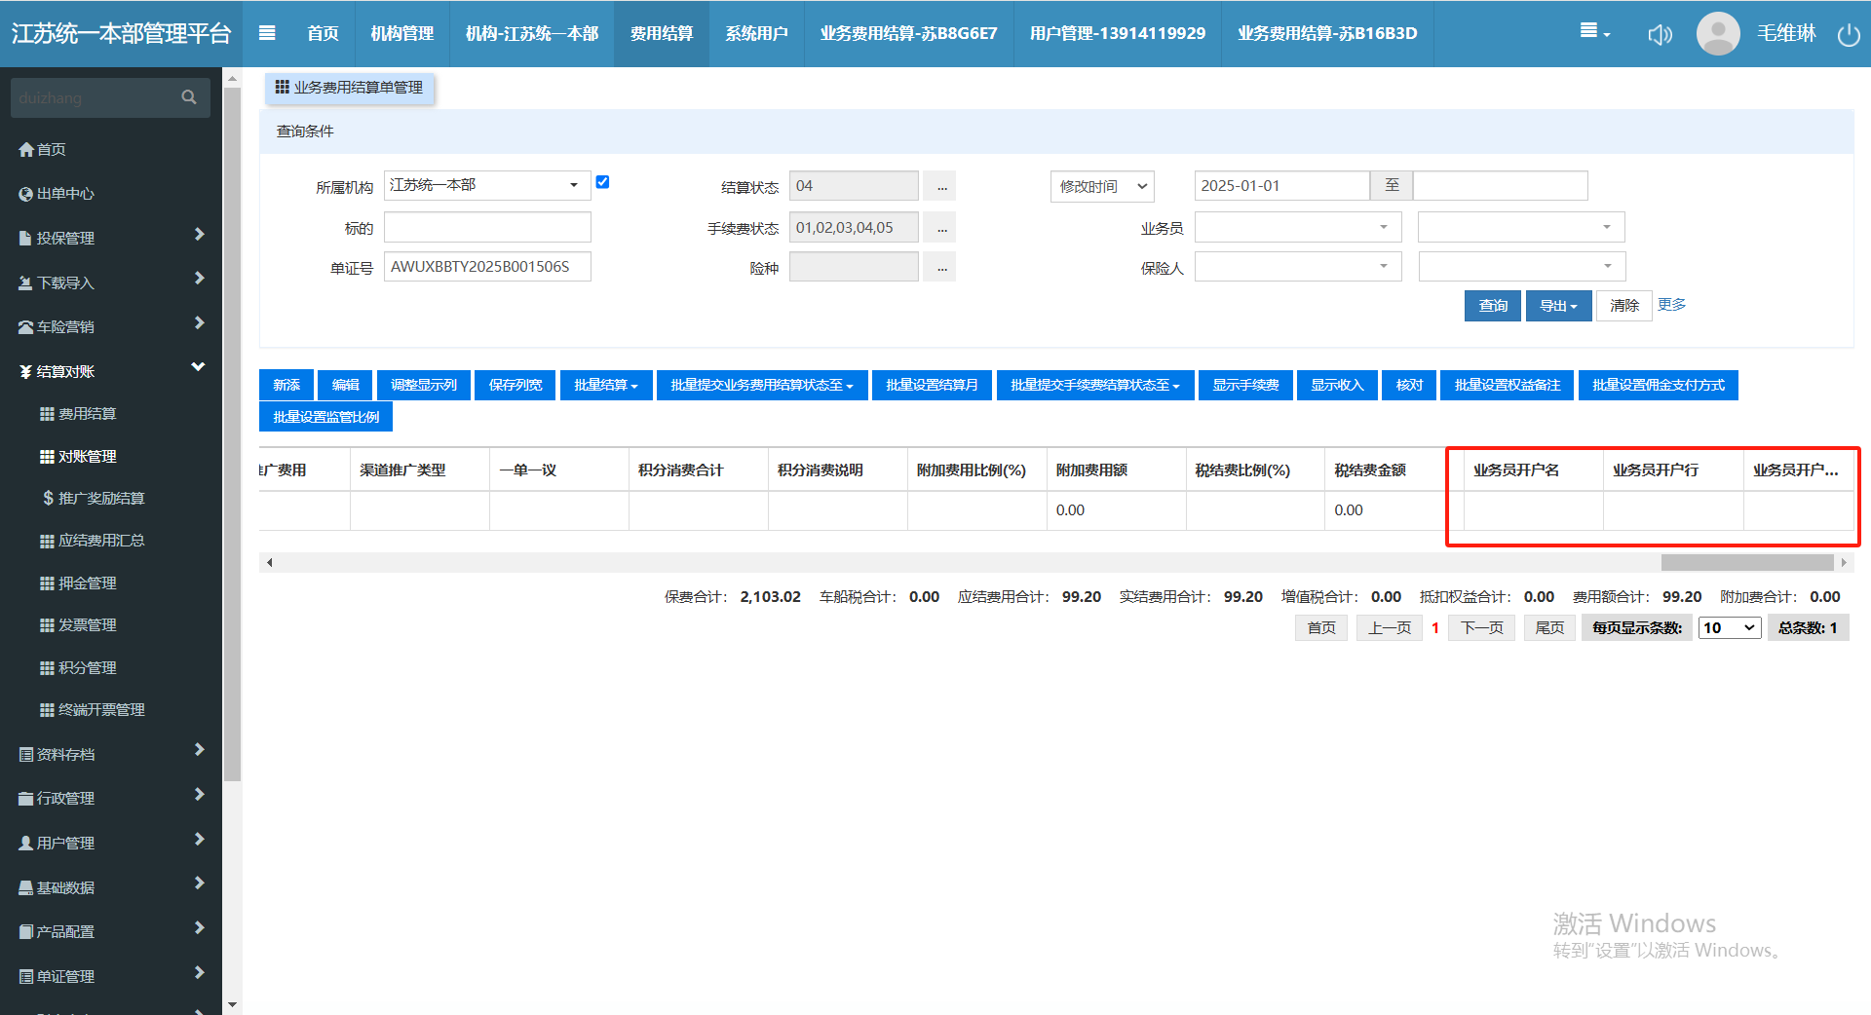Change the per-page count dropdown
The height and width of the screenshot is (1015, 1871).
click(1729, 628)
